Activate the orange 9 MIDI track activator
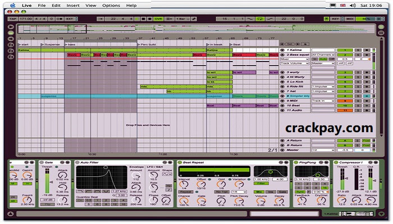Image resolution: width=393 pixels, height=224 pixels. coord(345,101)
